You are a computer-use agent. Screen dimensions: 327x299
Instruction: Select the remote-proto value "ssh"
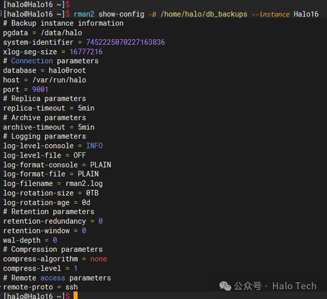point(71,287)
